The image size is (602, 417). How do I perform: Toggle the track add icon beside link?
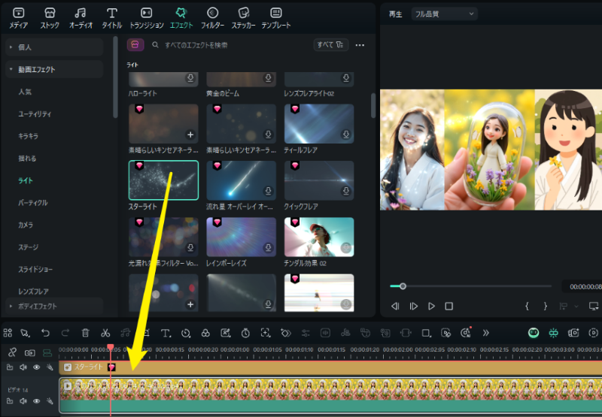[29, 352]
